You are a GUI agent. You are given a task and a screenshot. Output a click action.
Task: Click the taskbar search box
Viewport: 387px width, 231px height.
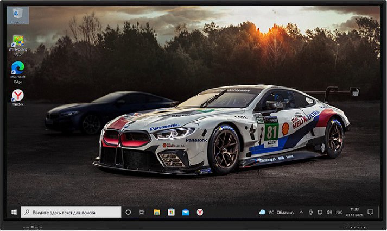[71, 212]
